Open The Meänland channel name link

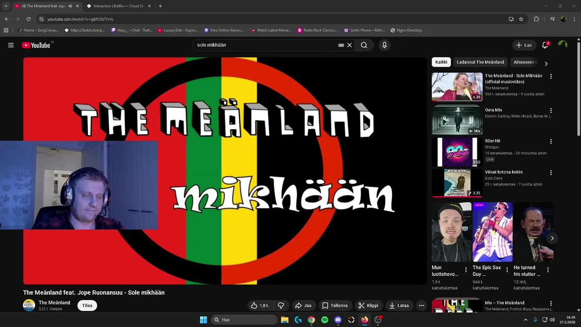(x=54, y=302)
